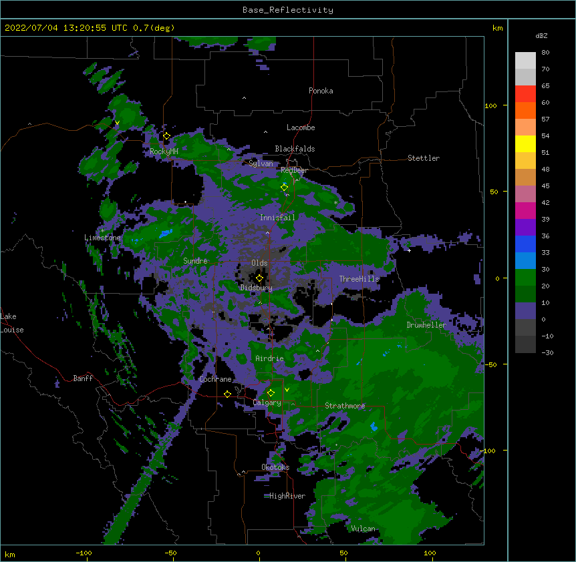Click the Limestone label
This screenshot has width=576, height=562.
tap(102, 238)
